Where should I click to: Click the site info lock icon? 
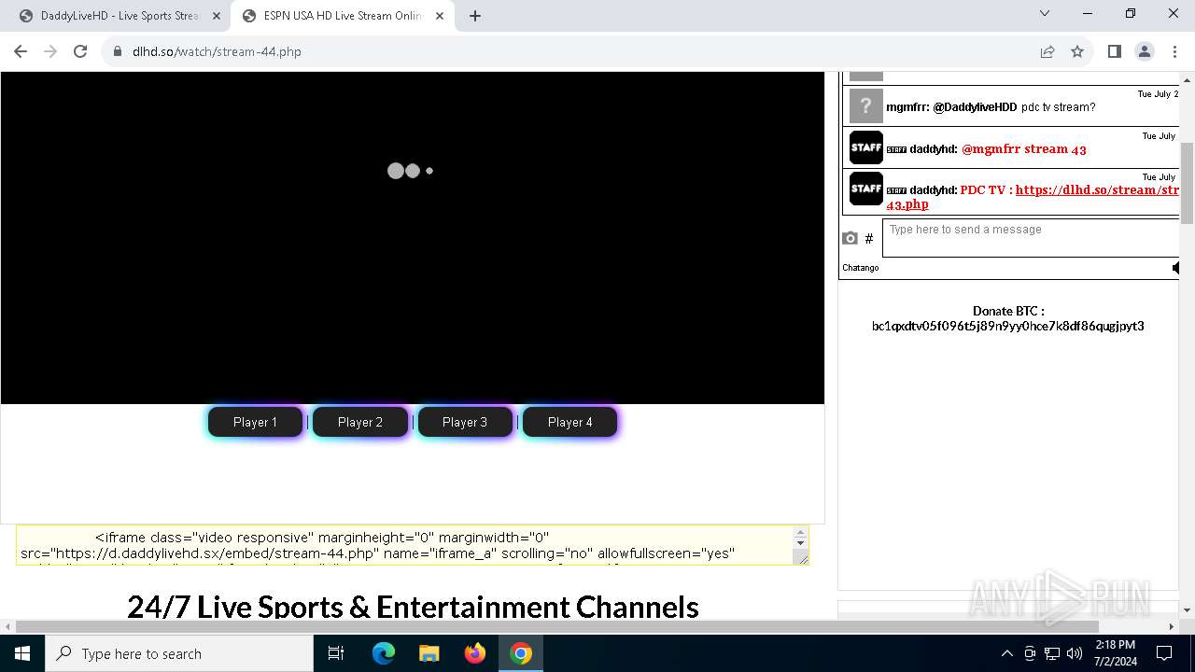click(118, 51)
